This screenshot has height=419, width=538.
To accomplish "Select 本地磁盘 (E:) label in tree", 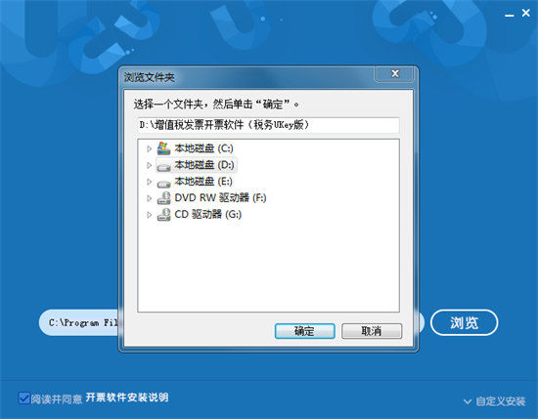I will 203,182.
